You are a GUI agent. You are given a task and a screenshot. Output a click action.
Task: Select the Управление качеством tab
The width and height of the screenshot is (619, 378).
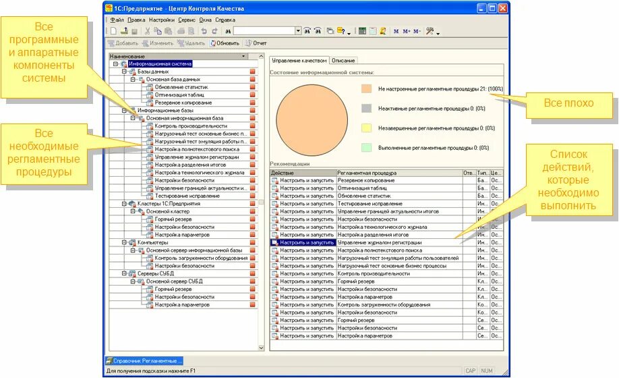[299, 61]
